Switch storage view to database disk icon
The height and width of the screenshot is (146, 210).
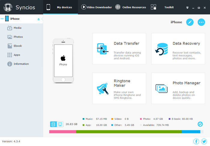53,124
